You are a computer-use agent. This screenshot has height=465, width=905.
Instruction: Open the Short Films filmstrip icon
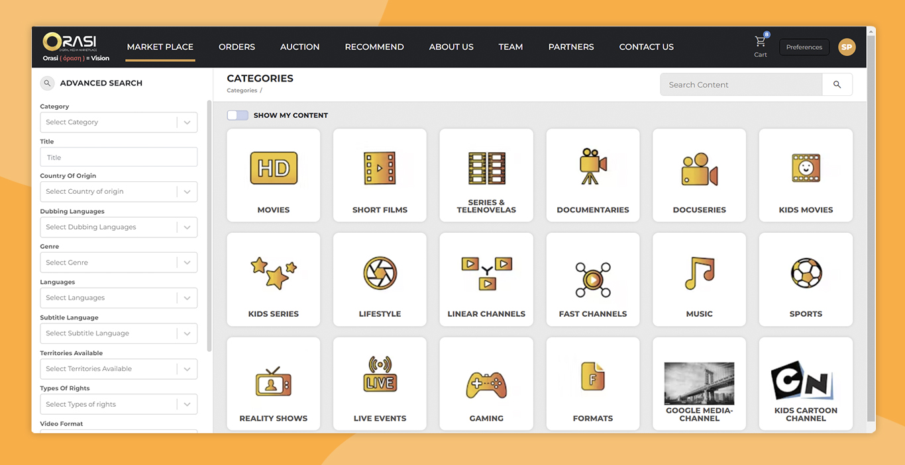coord(380,168)
